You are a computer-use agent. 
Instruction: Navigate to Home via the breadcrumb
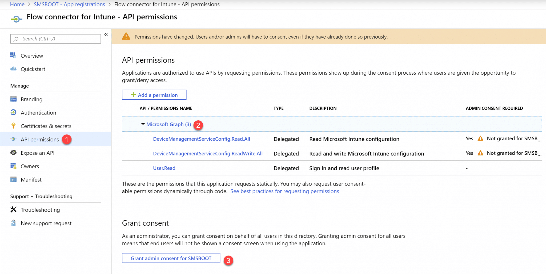[x=17, y=4]
